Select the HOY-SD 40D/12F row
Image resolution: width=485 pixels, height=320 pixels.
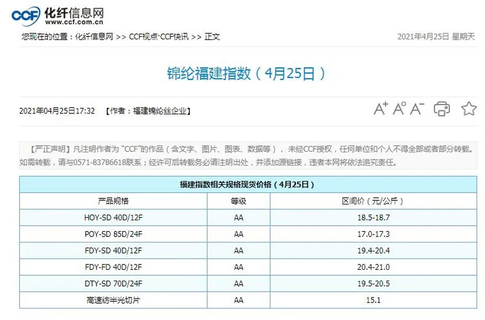click(x=113, y=217)
